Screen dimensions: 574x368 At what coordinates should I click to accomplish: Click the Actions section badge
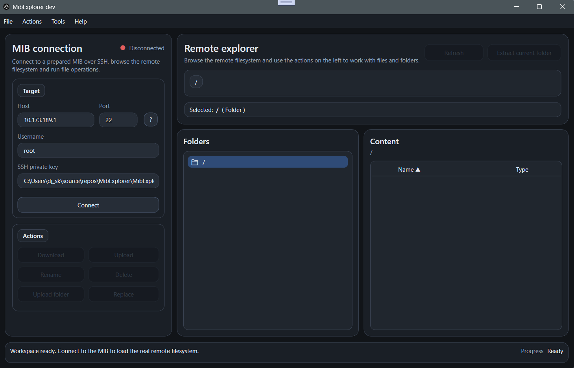[x=33, y=236]
